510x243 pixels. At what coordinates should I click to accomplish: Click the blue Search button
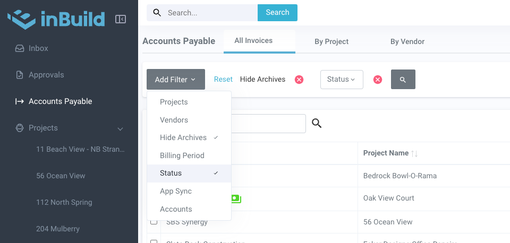coord(277,13)
